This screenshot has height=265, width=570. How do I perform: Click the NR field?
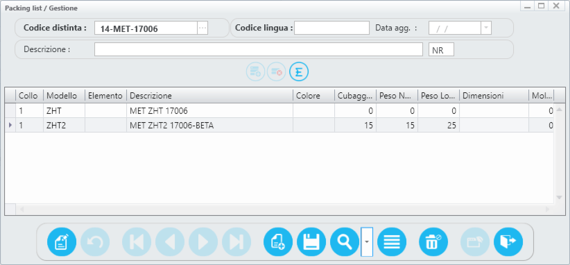441,49
